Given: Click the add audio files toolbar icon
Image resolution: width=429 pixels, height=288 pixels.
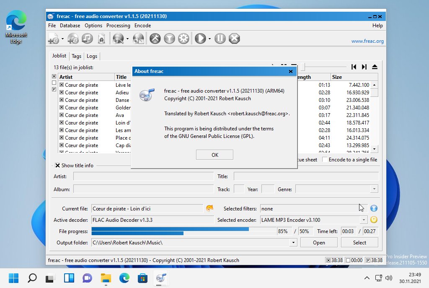Looking at the screenshot, I should [54, 39].
